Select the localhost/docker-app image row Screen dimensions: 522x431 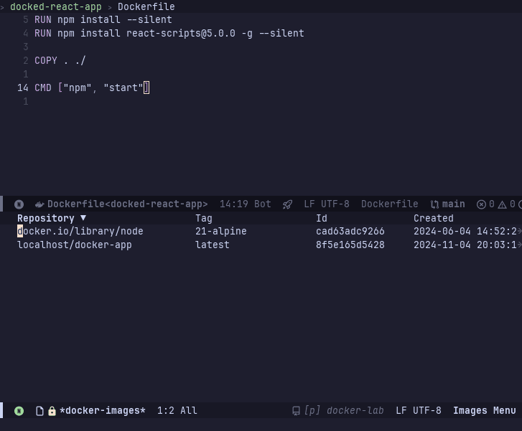[x=75, y=245]
